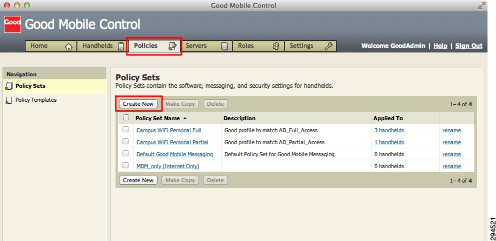This screenshot has height=241, width=496.
Task: Click the top Make Copy button
Action: coord(180,104)
